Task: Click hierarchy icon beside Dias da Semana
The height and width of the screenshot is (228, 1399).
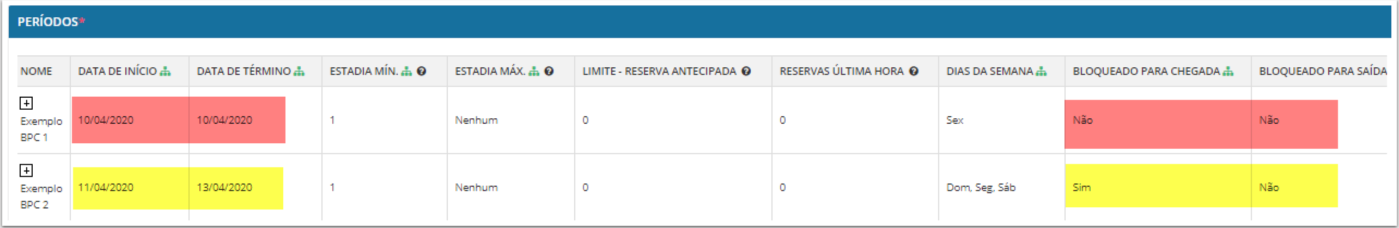Action: (x=1041, y=71)
